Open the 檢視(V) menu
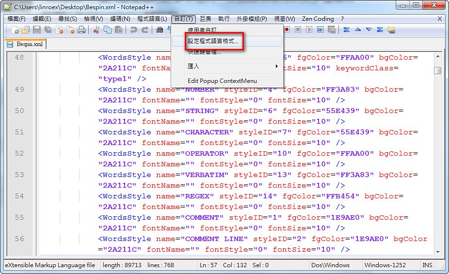The image size is (449, 274). 94,19
